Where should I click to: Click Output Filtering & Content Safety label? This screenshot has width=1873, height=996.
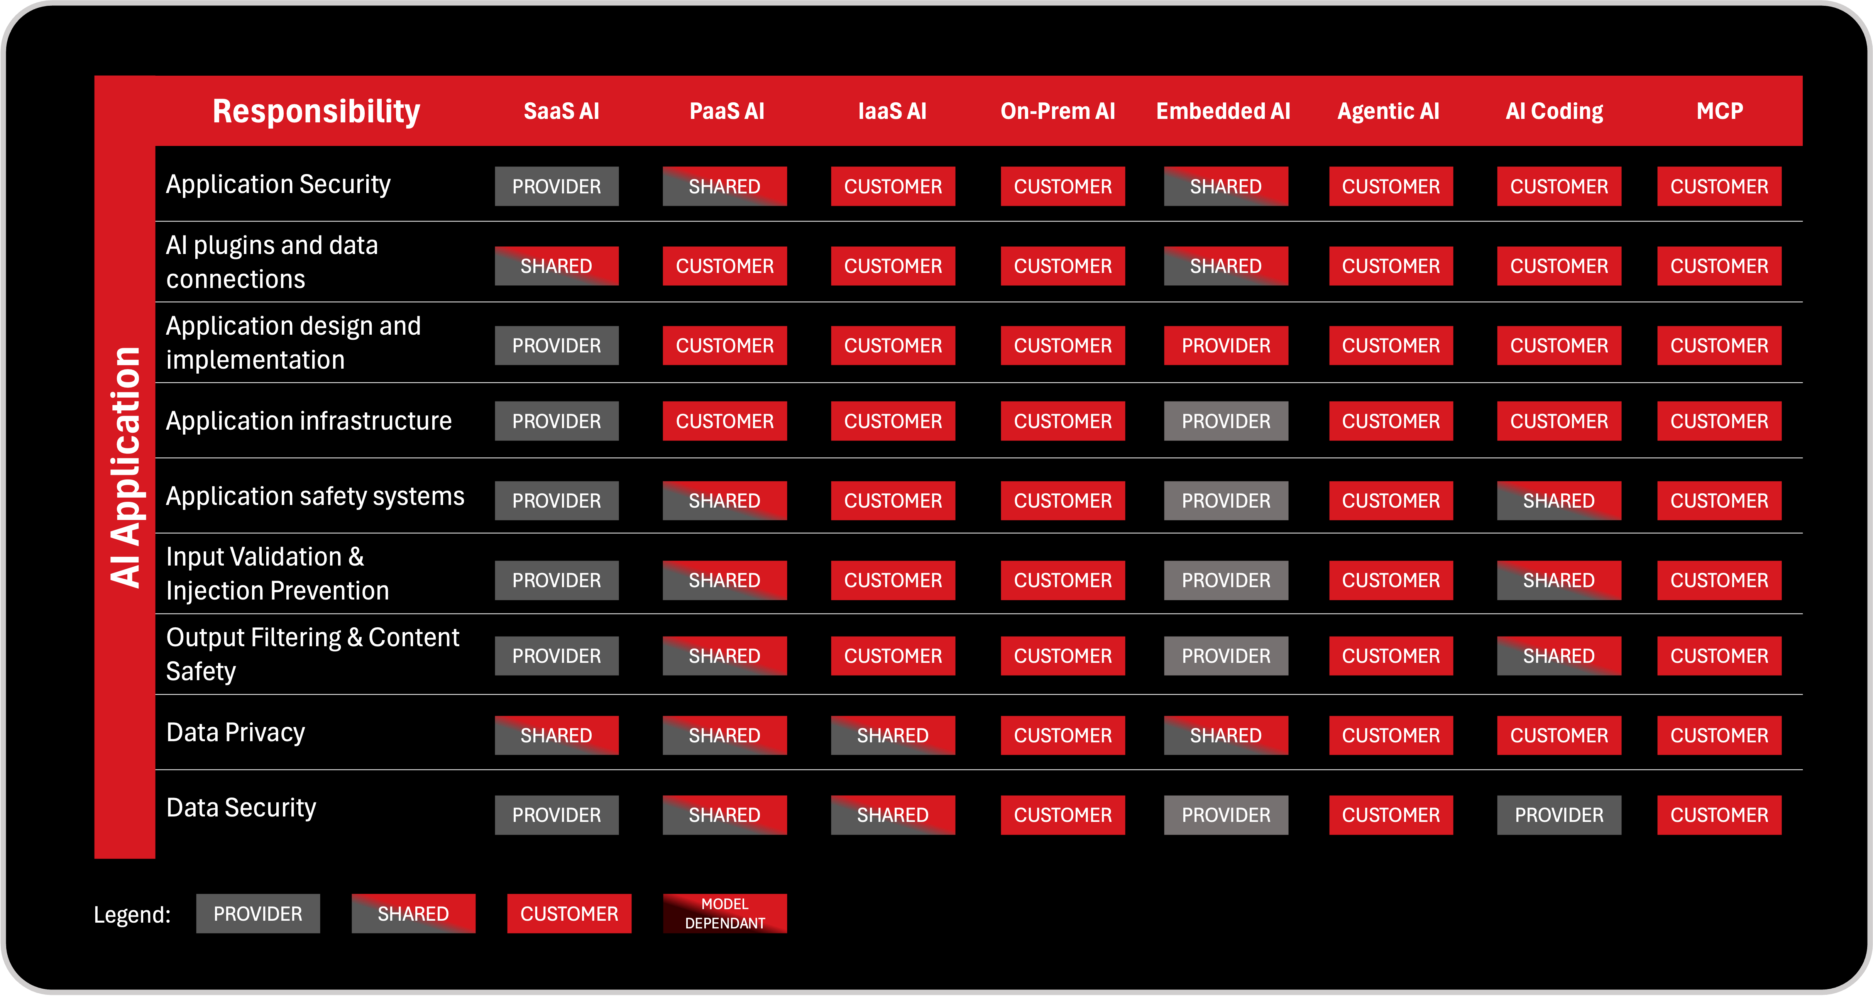coord(313,653)
